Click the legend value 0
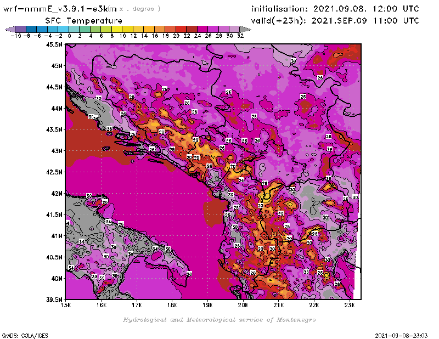Screen dimensions: 439x339 click(x=69, y=36)
